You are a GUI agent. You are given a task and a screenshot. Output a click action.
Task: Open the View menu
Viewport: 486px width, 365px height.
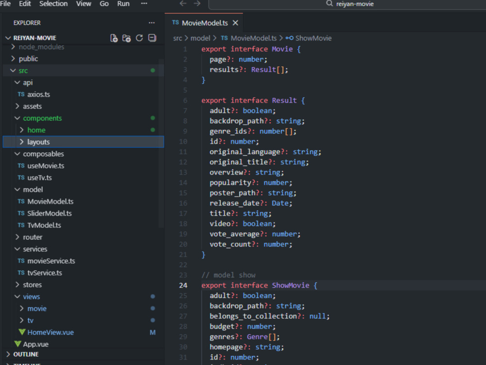[x=84, y=4]
